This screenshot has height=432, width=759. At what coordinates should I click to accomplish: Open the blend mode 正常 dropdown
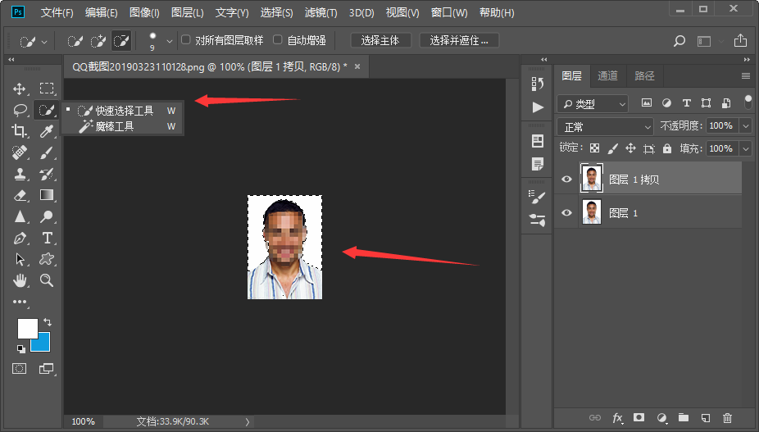605,127
